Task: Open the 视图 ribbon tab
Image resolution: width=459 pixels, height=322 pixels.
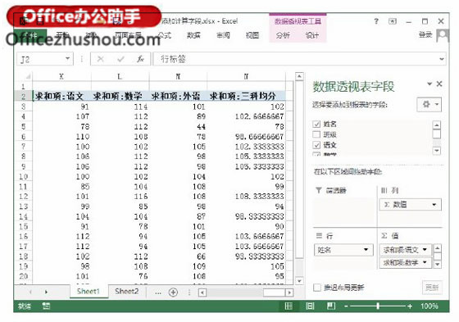Action: point(252,35)
